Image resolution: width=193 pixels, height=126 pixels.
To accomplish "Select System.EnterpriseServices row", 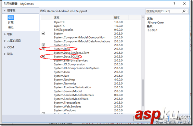I will coord(91,60).
